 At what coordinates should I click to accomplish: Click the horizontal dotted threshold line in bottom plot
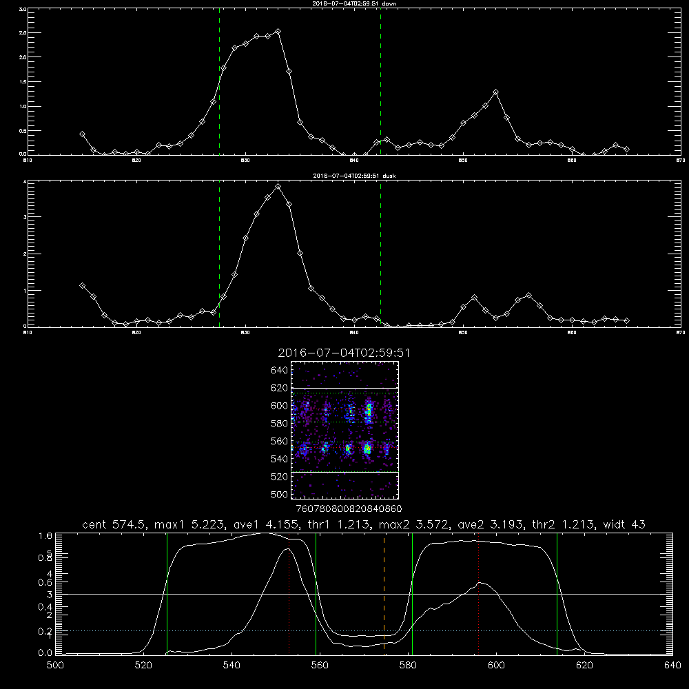point(364,630)
